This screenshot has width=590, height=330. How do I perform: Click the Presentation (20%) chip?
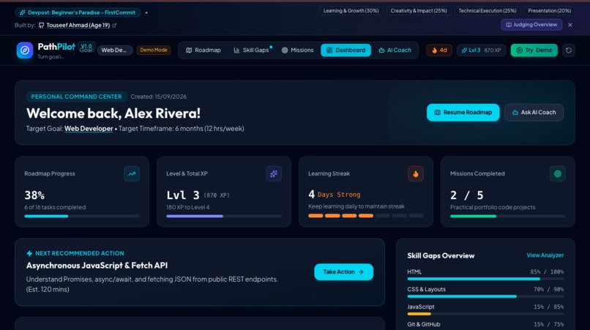[x=549, y=10]
